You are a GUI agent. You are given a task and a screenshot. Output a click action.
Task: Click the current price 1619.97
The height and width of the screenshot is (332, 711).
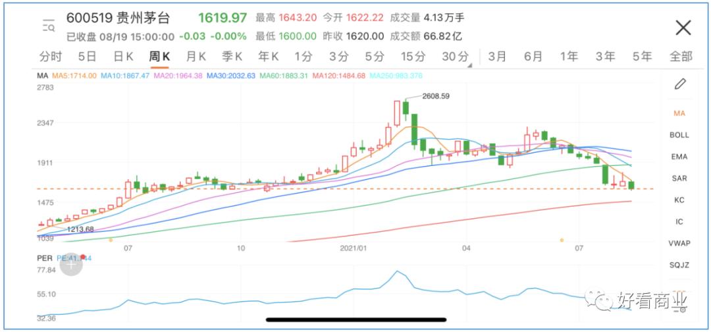[223, 18]
